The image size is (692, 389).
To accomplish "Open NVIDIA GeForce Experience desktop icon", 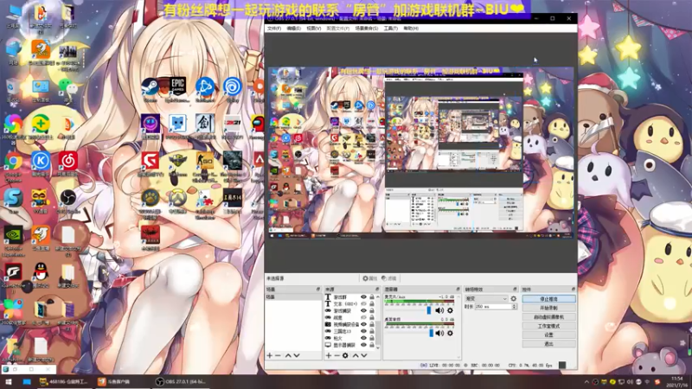I will [x=13, y=240].
